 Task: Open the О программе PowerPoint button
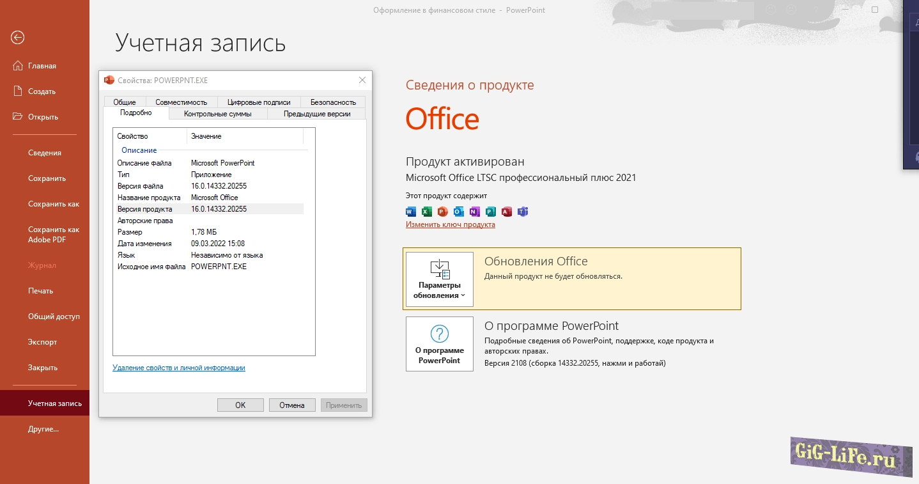tap(440, 344)
